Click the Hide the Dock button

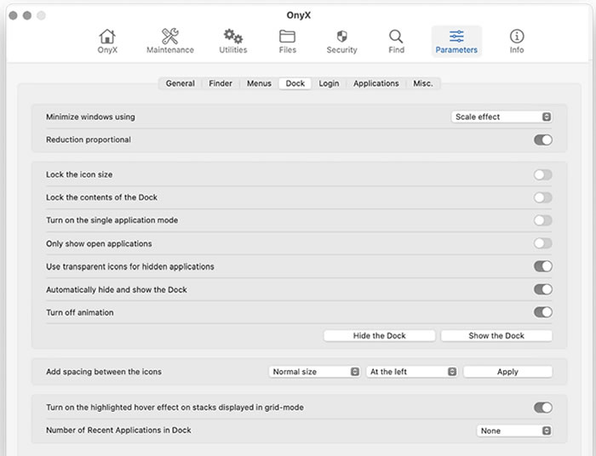380,336
